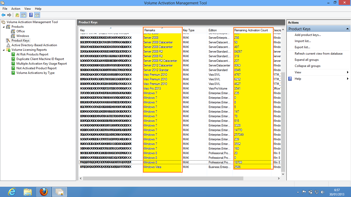Click the back navigation arrow

point(3,15)
